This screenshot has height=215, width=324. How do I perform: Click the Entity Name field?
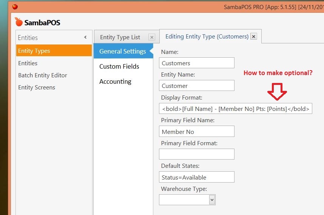coord(196,85)
